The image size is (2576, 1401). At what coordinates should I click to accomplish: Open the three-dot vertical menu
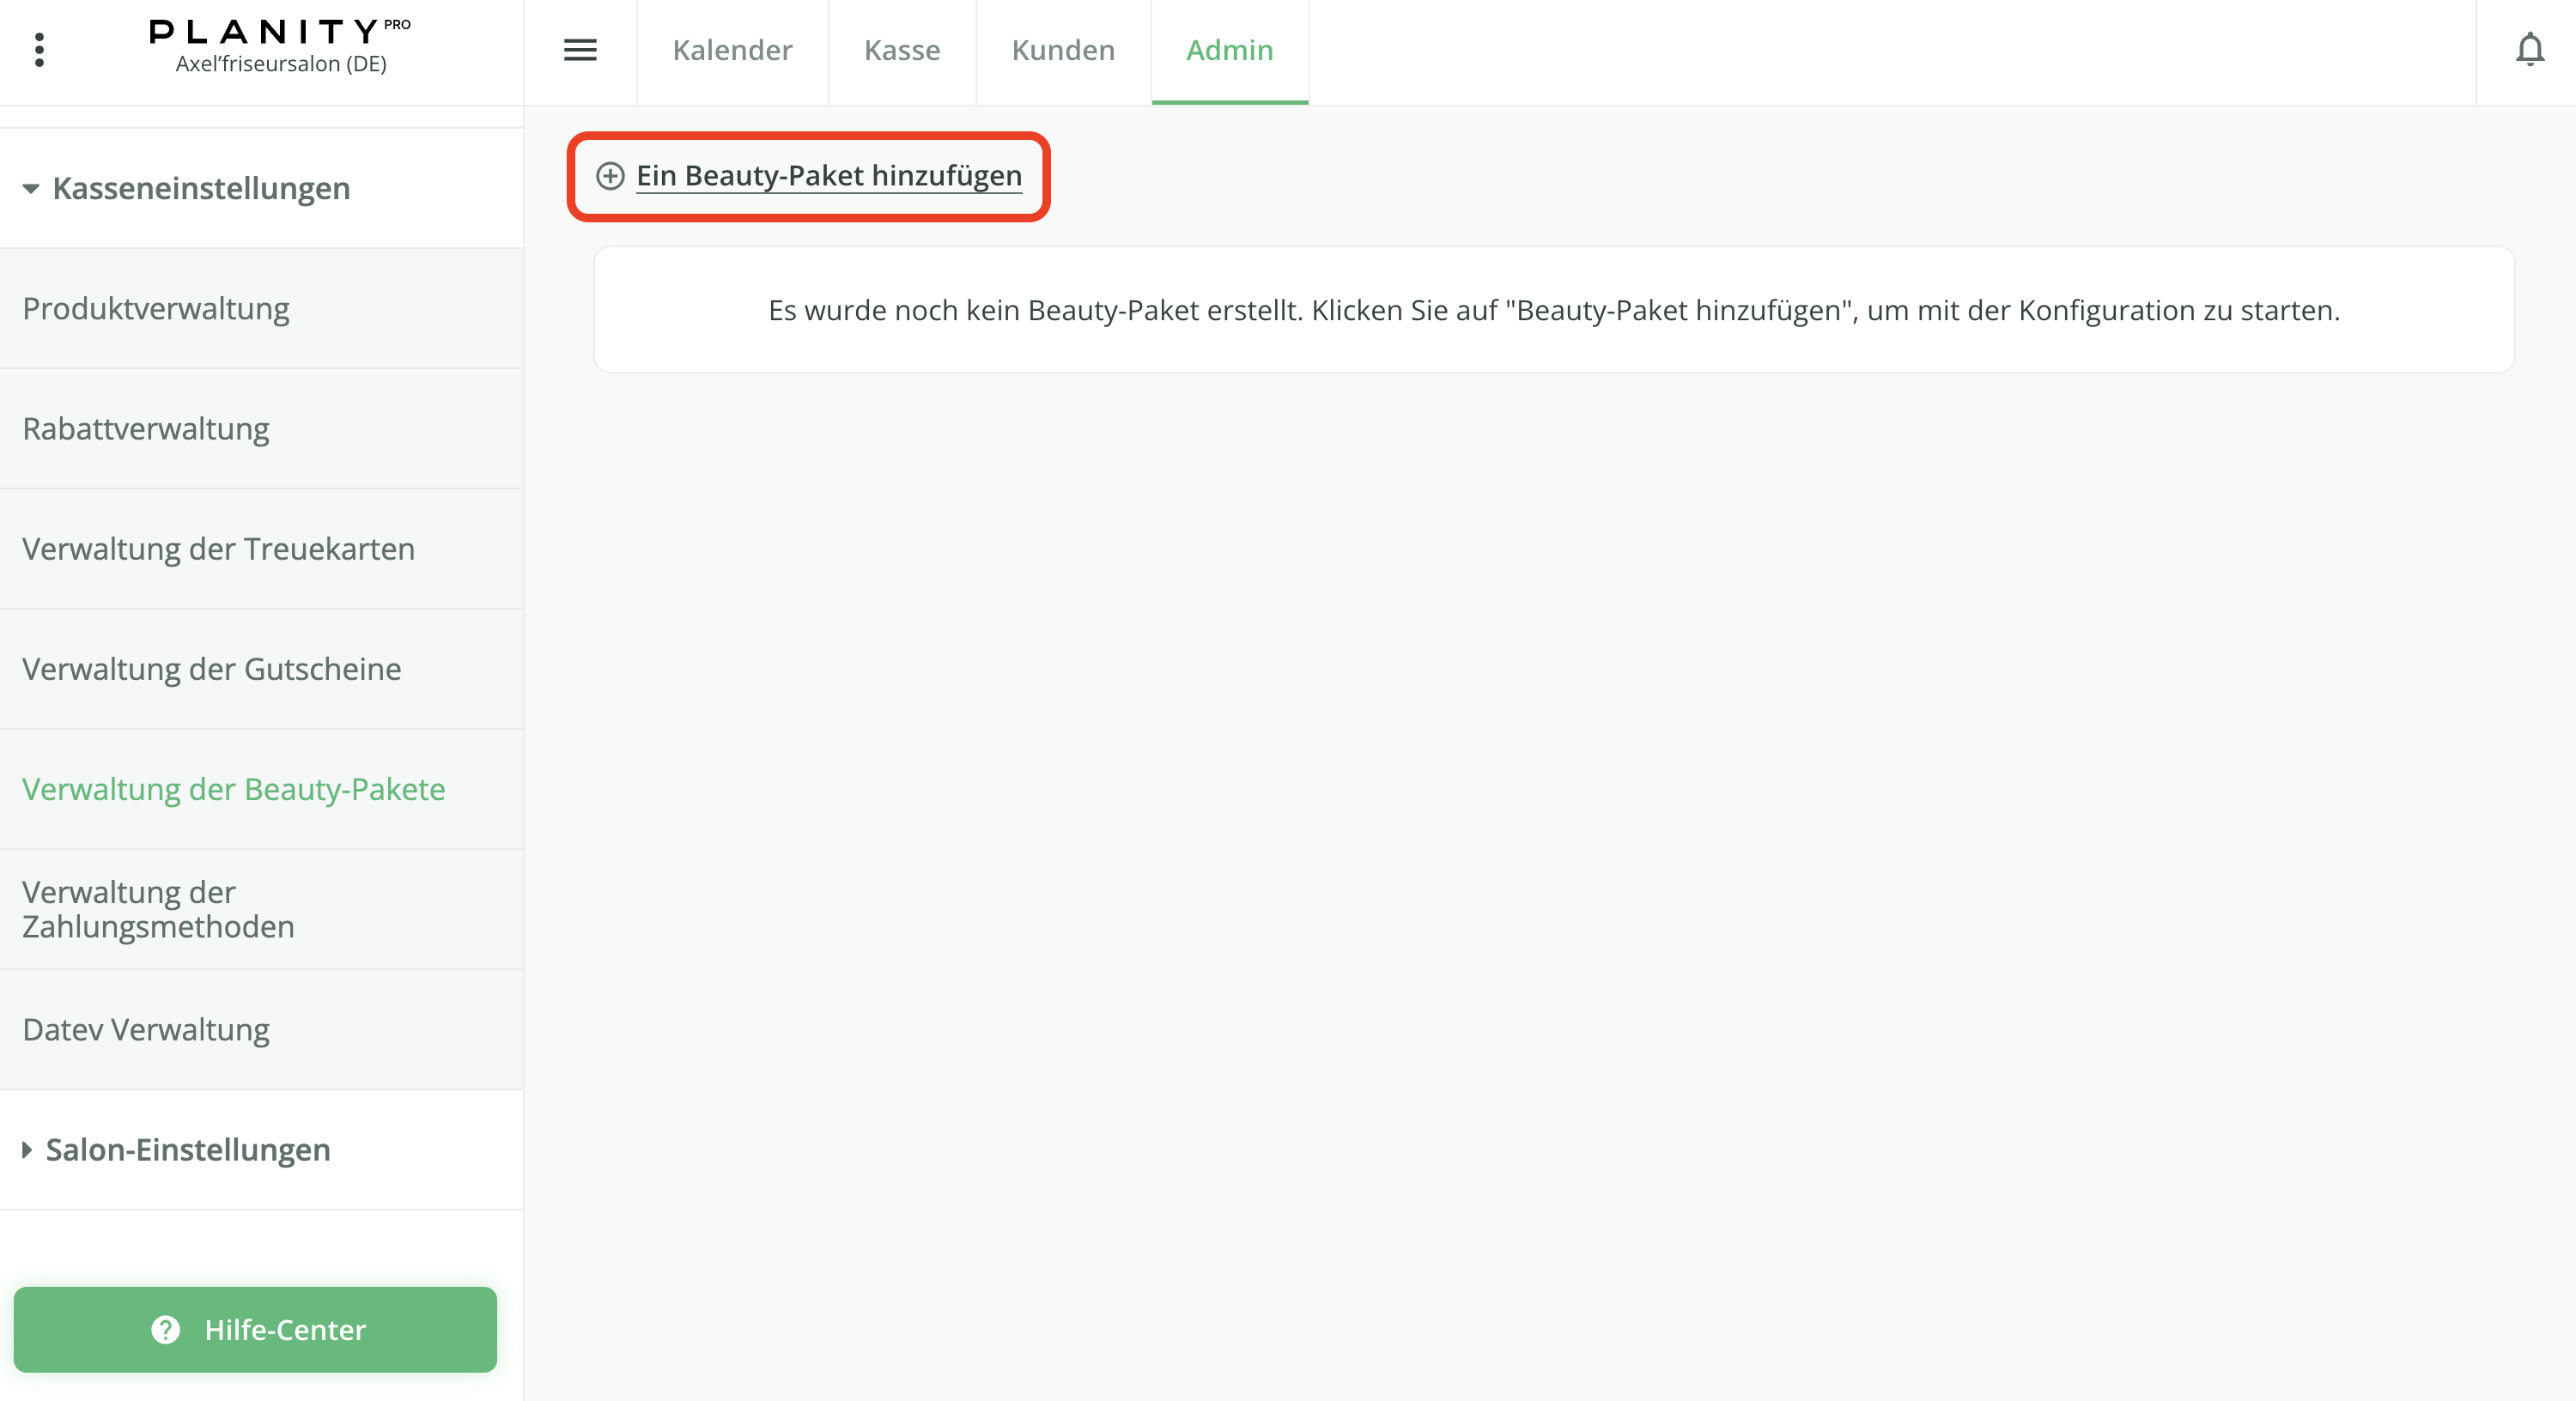point(39,50)
